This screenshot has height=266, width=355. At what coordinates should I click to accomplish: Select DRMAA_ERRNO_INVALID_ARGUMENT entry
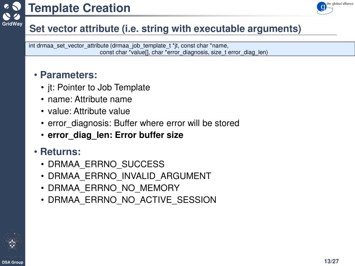[129, 176]
